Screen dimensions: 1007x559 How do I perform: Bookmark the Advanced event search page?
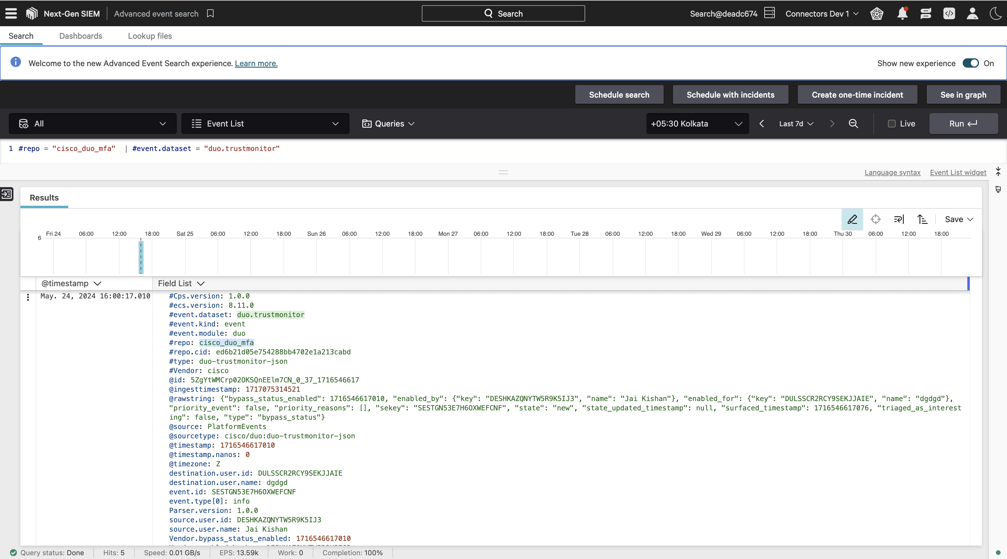[210, 14]
